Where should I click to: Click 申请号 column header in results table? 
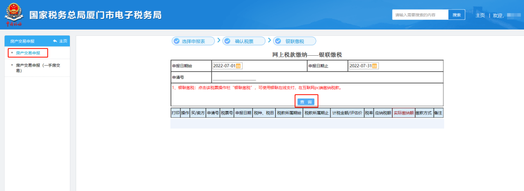tap(213, 113)
